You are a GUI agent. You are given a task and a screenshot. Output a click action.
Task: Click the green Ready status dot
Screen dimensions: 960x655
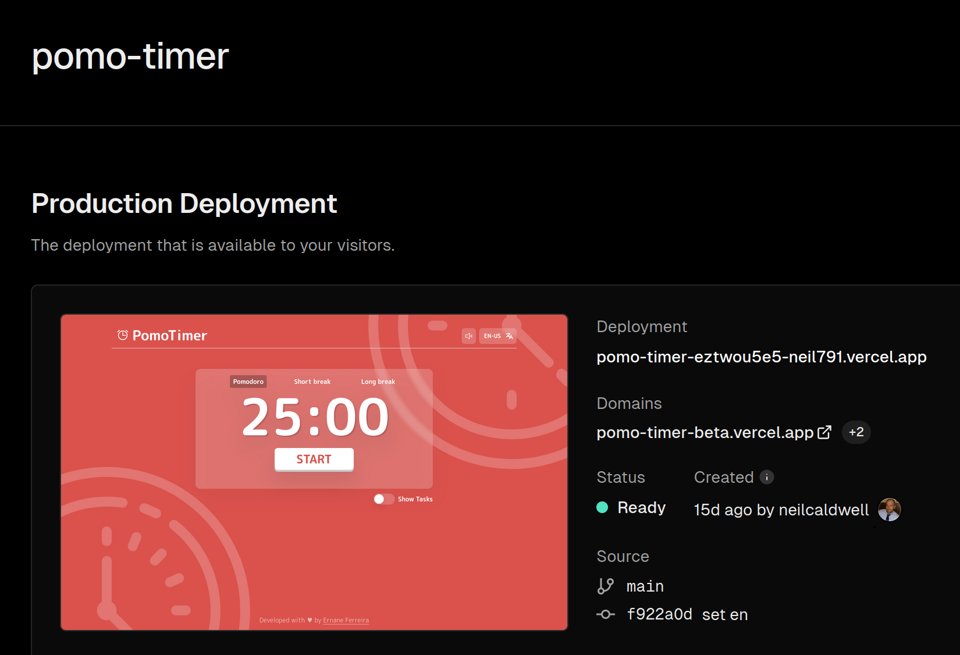click(602, 507)
